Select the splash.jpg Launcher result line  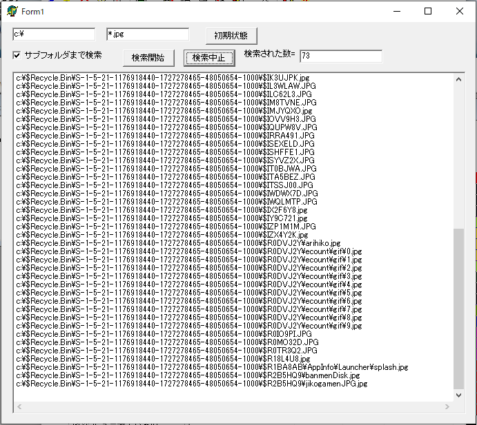click(207, 367)
